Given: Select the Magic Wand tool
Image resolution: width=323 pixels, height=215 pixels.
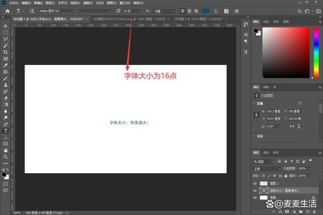Looking at the screenshot, I should (6, 46).
